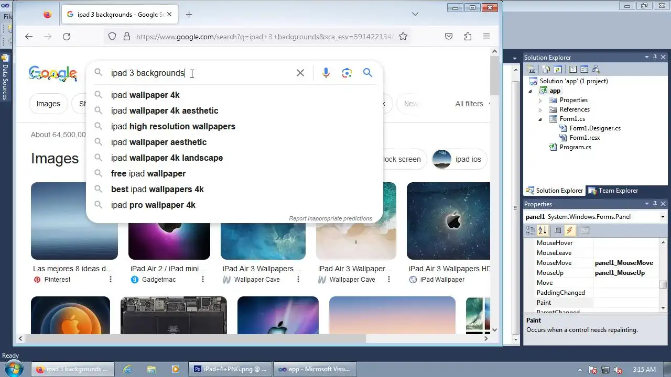Click the Solution Explorer Properties toolbar icon
This screenshot has width=671, height=377.
click(531, 69)
